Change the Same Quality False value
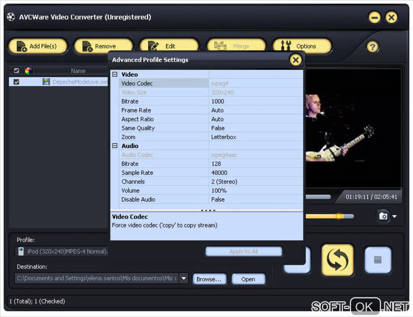 (256, 128)
